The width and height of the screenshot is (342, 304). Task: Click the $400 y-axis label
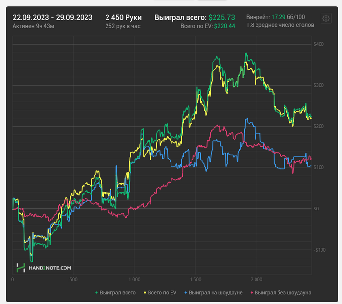tap(319, 44)
